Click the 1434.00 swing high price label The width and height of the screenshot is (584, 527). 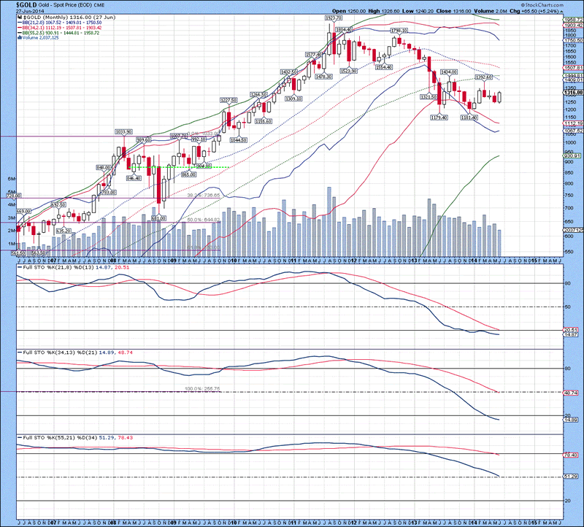pos(449,72)
